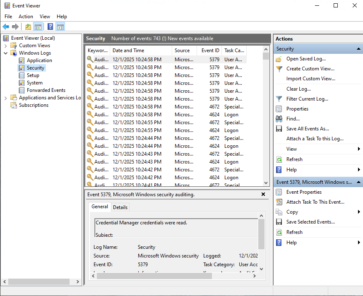Expand Applications and Services Logs node

pos(6,98)
